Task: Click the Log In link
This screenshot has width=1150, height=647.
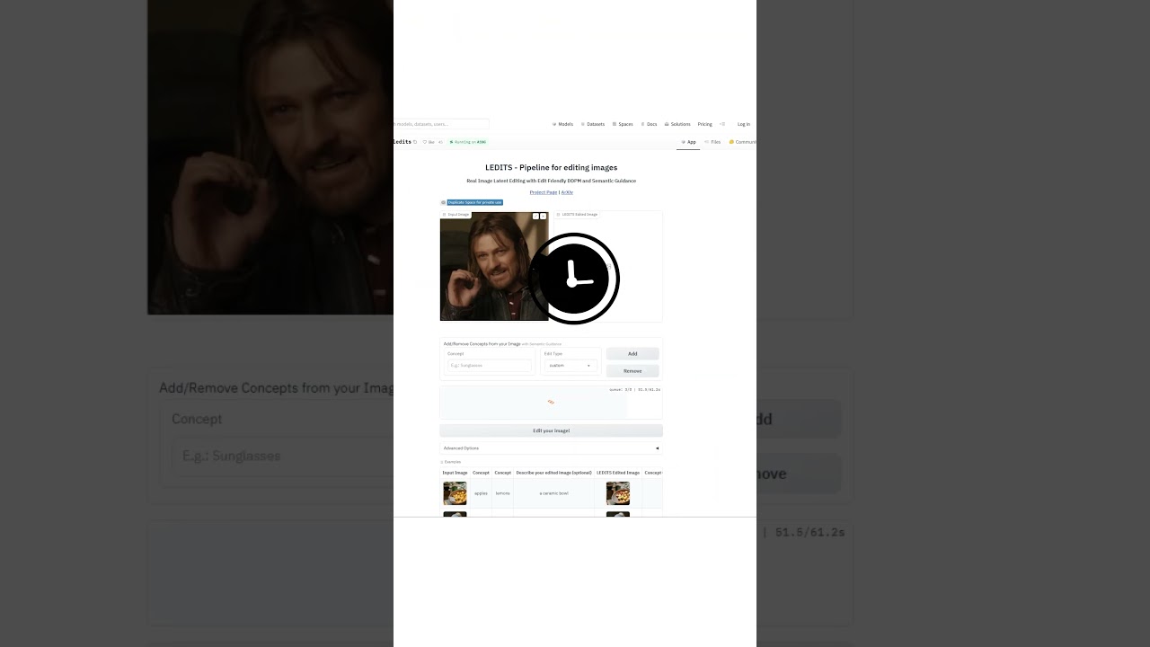Action: tap(744, 124)
